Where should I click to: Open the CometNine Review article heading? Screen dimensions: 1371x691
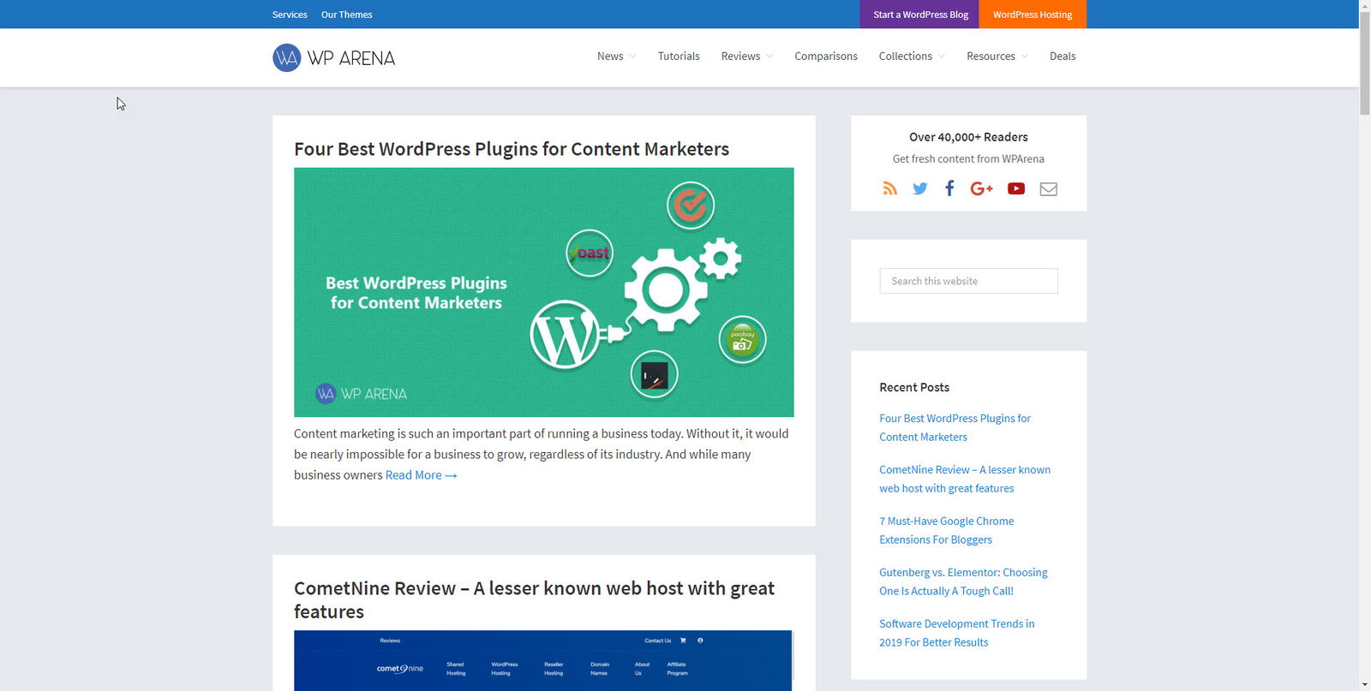(534, 599)
